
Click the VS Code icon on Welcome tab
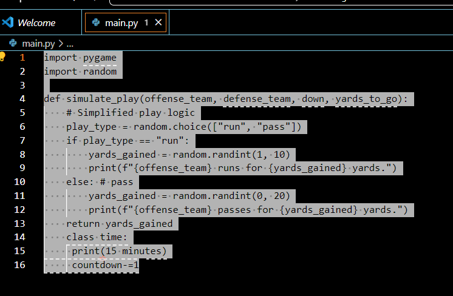click(8, 23)
